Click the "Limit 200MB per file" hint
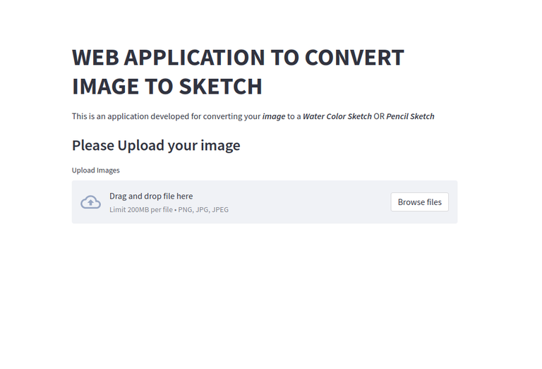Screen dimensions: 542x369 click(x=140, y=210)
